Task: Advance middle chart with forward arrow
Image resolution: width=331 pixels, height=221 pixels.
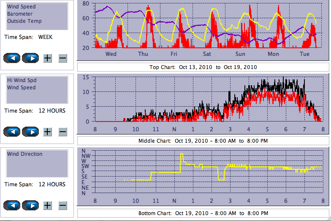Action: pos(30,132)
